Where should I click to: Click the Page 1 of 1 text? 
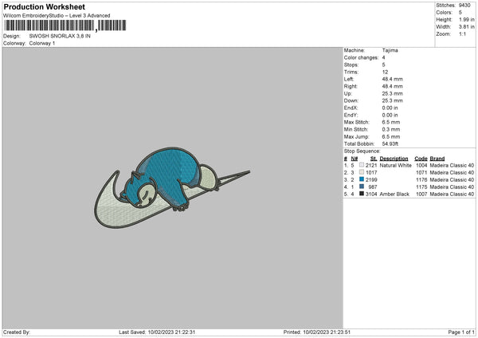(461, 332)
